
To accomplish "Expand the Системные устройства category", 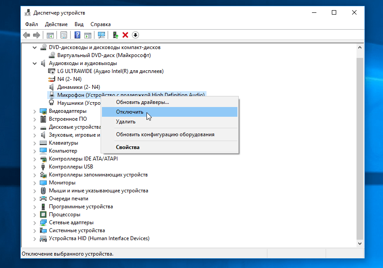I will pyautogui.click(x=35, y=231).
